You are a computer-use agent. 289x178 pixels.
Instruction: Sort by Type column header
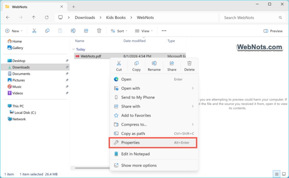[171, 41]
